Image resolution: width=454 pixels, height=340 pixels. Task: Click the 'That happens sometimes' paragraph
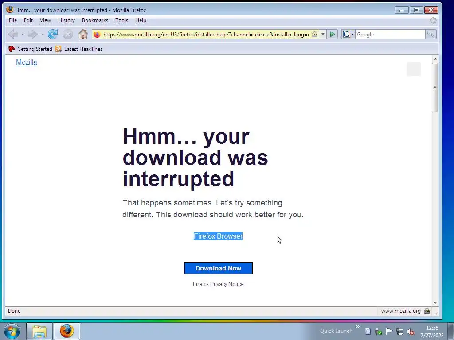pos(213,209)
